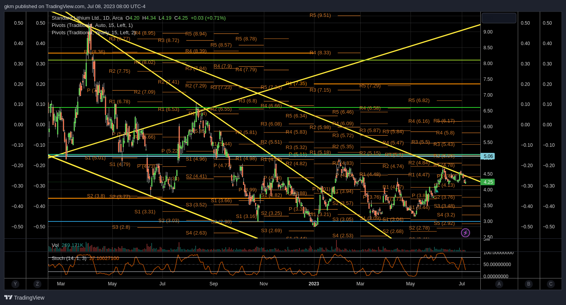This screenshot has width=566, height=305.
Task: Click the R4 (6.16) pivot label
Action: [x=419, y=121]
